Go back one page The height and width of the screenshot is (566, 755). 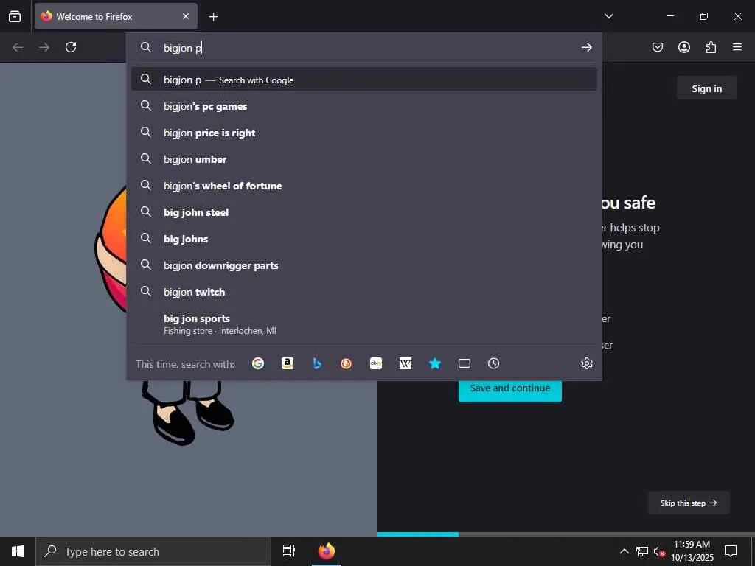point(18,47)
